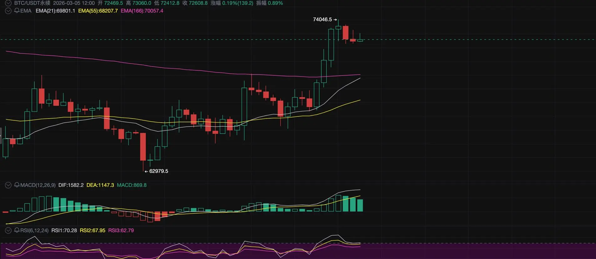The height and width of the screenshot is (259, 596).
Task: Open the RSI(6,12,24) indicator label
Action: point(34,231)
